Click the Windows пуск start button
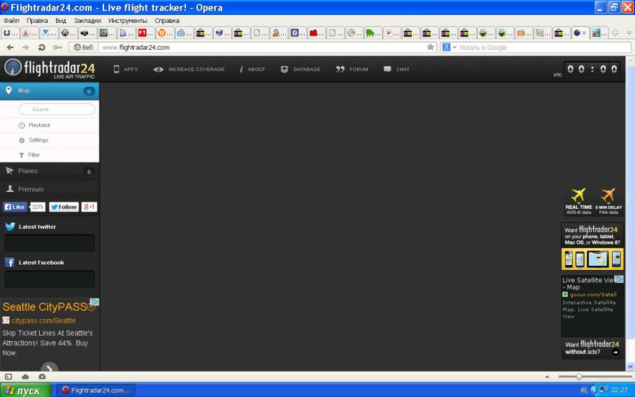Viewport: 635px width, 397px height. point(25,391)
